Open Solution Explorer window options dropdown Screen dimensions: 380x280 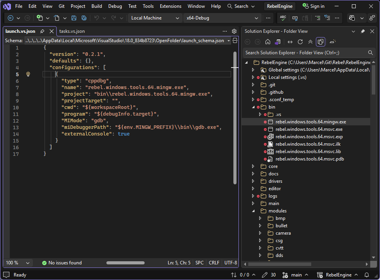[353, 31]
